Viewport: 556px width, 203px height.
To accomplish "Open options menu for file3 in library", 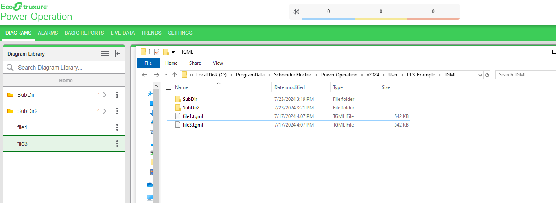I will pos(117,144).
